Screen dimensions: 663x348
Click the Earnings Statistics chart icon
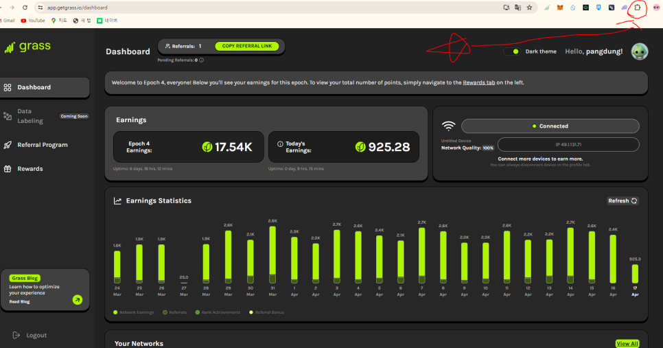(117, 201)
